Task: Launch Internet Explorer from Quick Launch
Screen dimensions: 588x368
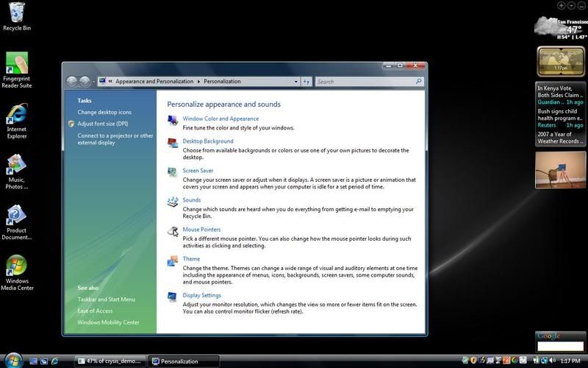Action: click(x=54, y=361)
